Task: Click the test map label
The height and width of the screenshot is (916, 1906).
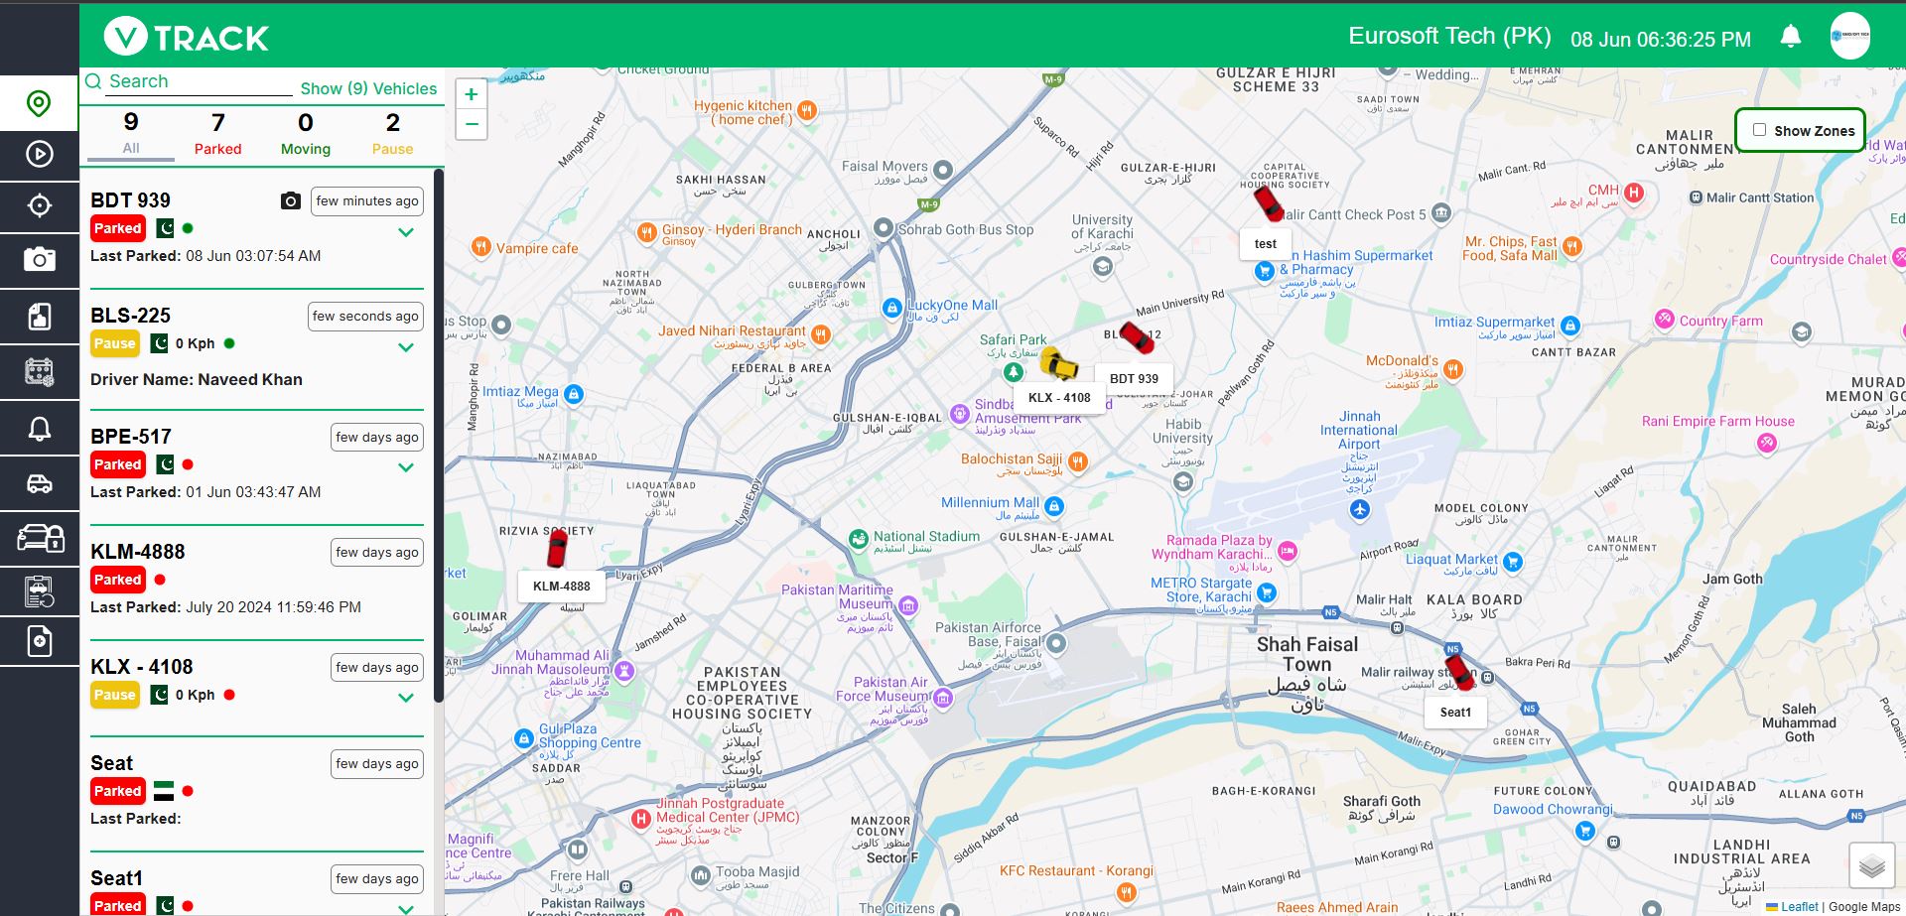Action: [1266, 244]
